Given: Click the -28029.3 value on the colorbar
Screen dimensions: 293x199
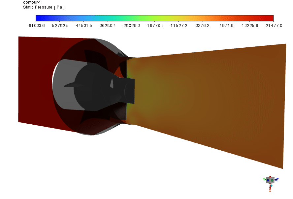Looking at the screenshot, I should [131, 25].
